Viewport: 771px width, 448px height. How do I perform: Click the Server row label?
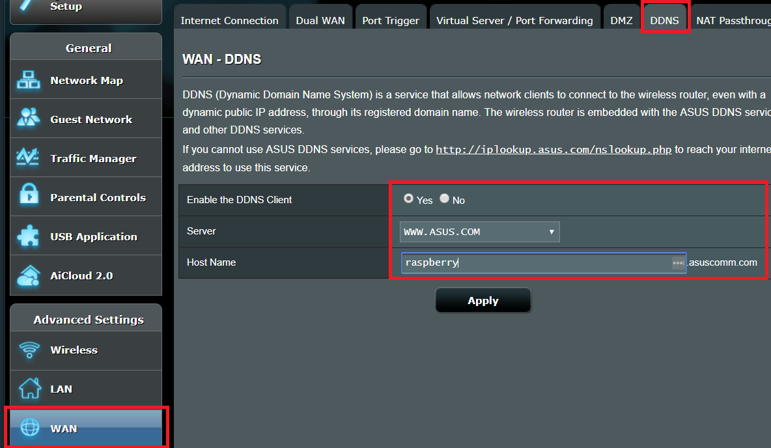click(x=202, y=231)
